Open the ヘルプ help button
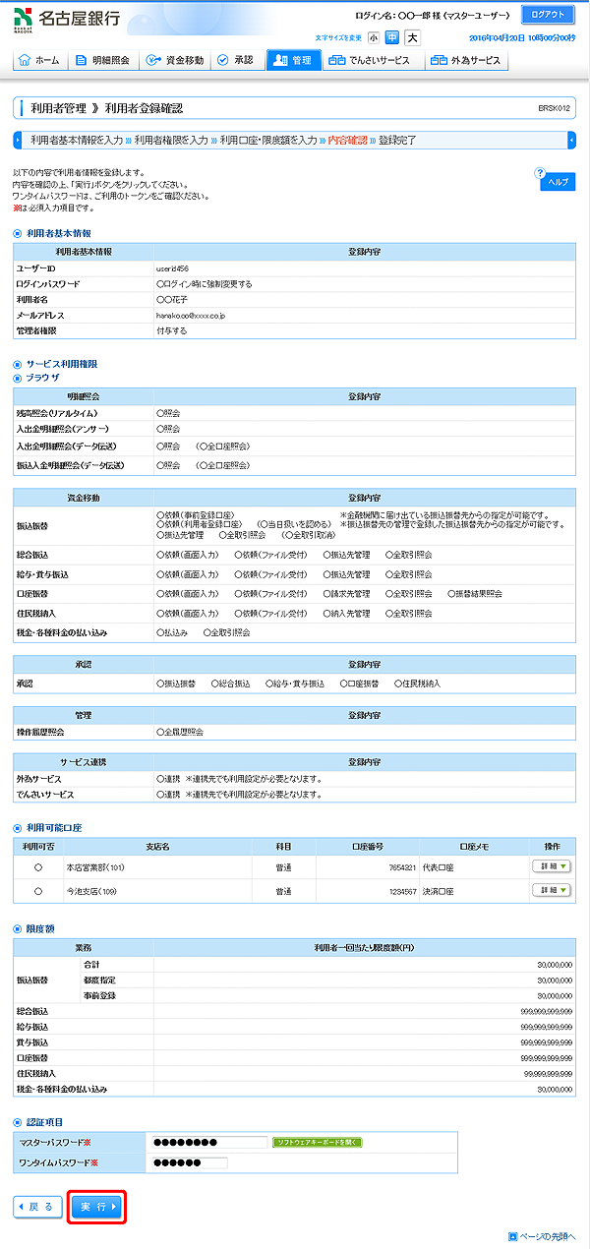The image size is (590, 1249). click(558, 180)
